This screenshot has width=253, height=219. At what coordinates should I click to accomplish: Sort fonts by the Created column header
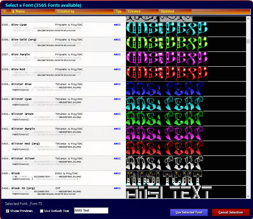134,11
